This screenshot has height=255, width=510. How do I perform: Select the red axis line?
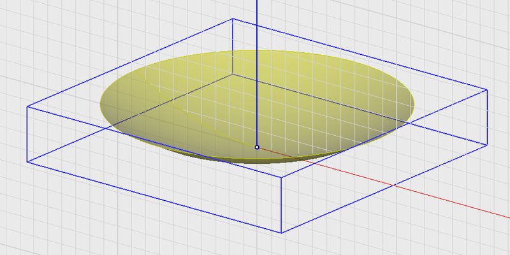[384, 183]
